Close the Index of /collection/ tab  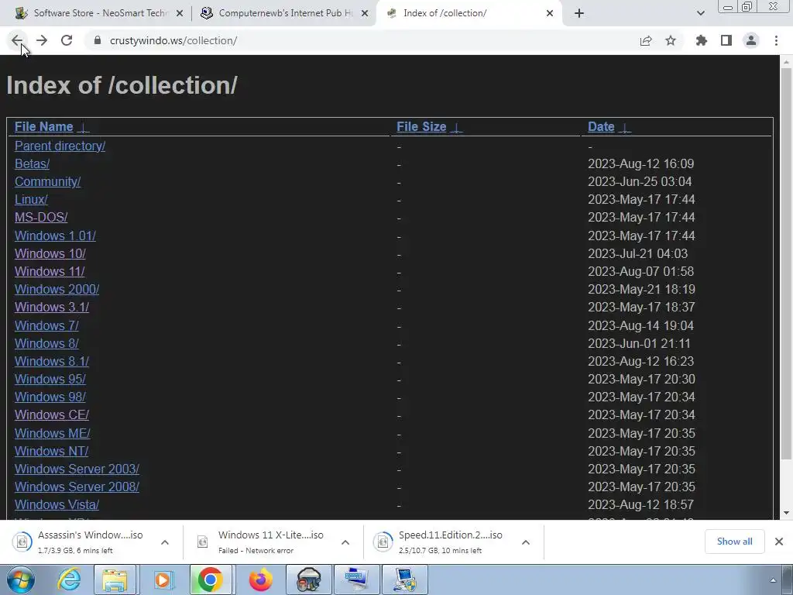tap(550, 13)
